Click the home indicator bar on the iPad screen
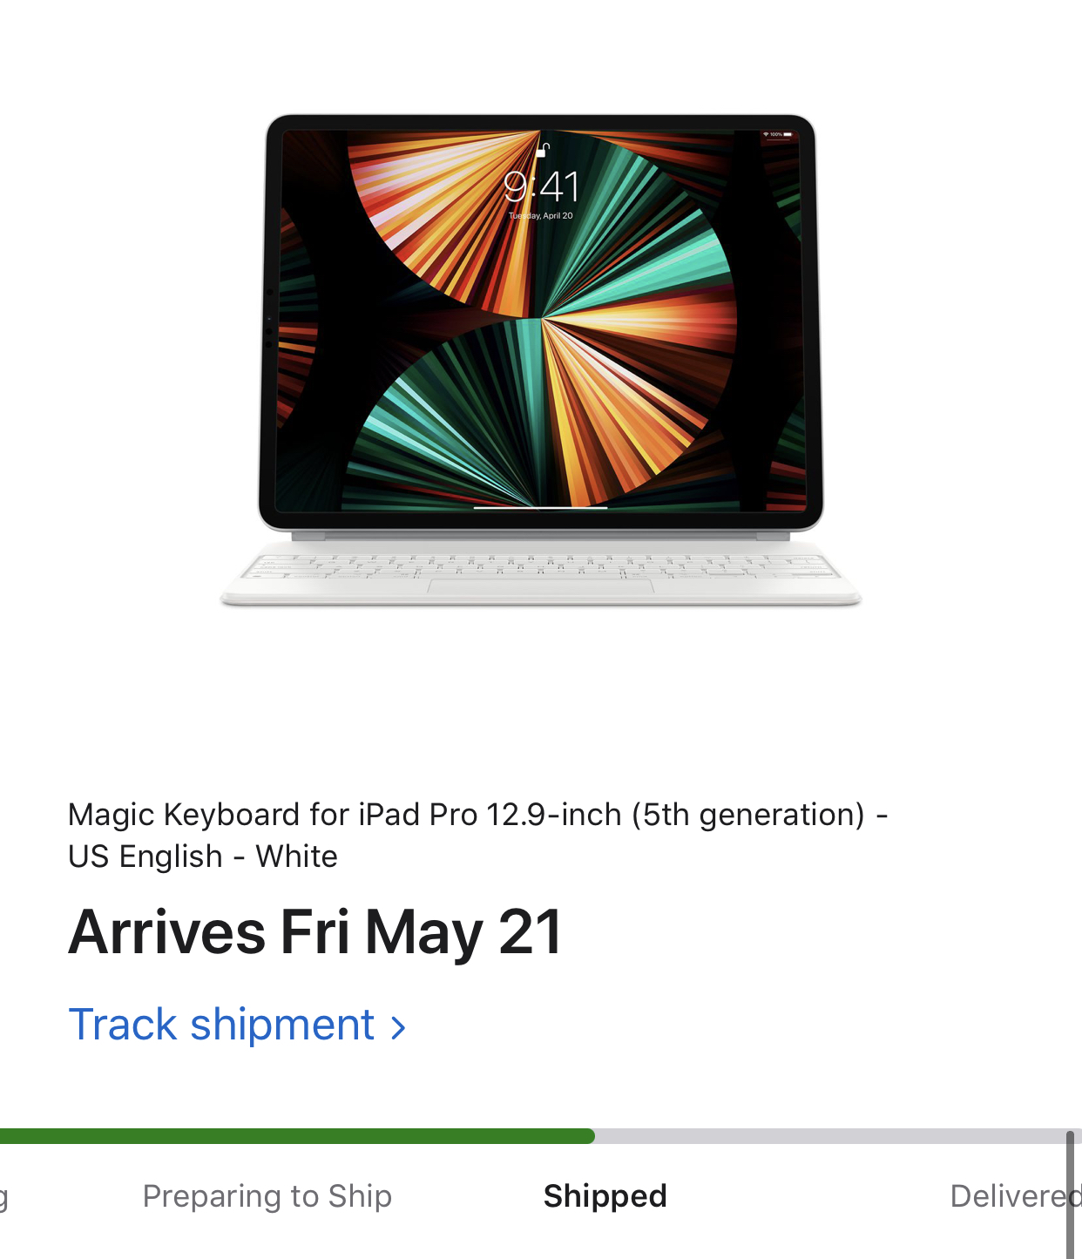 tap(540, 507)
